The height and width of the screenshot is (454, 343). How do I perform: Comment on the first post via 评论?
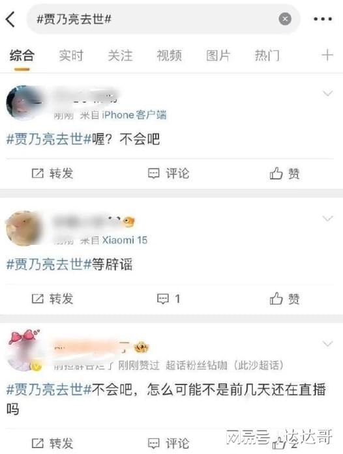[x=169, y=173]
